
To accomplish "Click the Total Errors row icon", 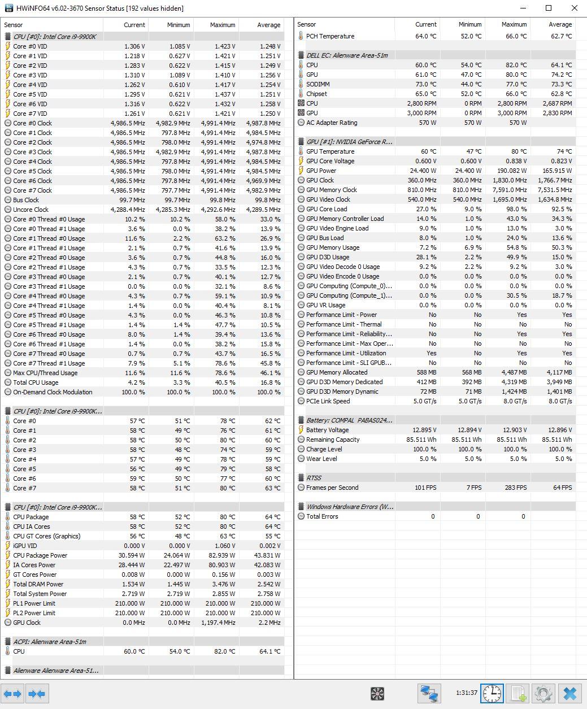I will 301,516.
